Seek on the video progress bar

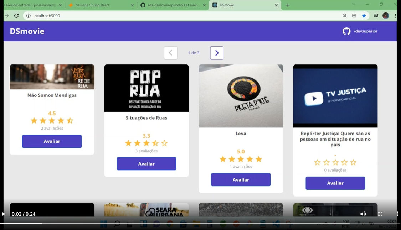(x=200, y=223)
